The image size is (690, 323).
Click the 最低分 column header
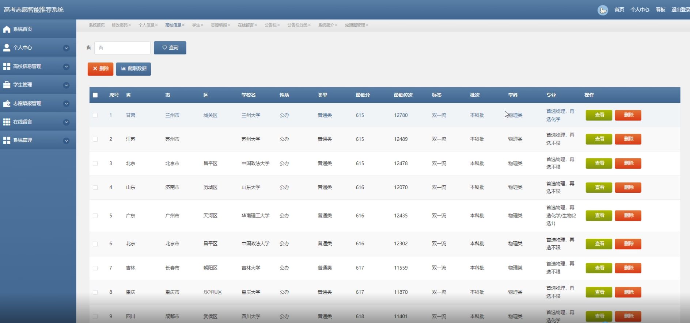363,95
